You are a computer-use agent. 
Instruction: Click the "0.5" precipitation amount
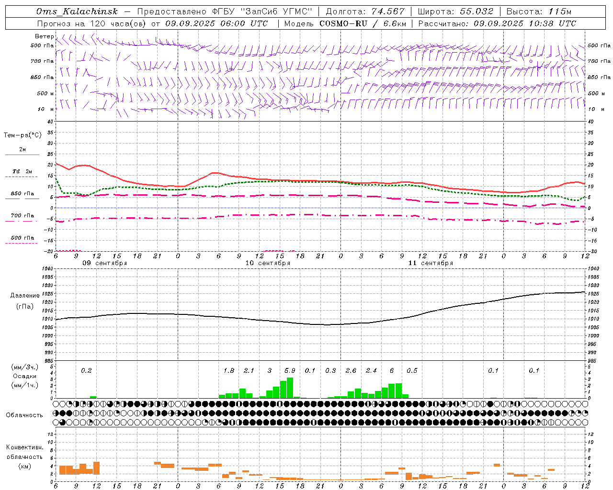click(x=412, y=370)
